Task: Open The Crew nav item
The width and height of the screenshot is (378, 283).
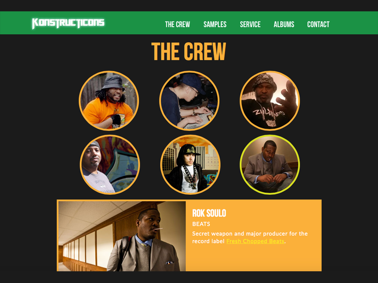Action: pos(177,24)
